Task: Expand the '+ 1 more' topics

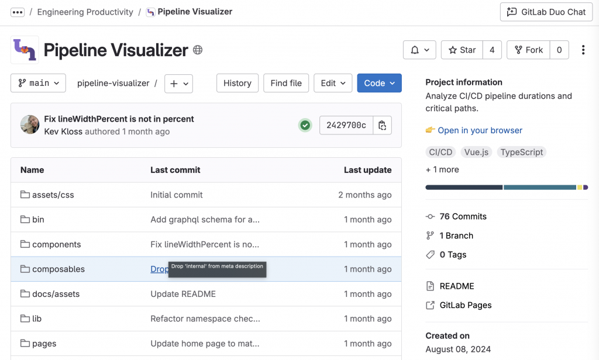Action: (442, 170)
